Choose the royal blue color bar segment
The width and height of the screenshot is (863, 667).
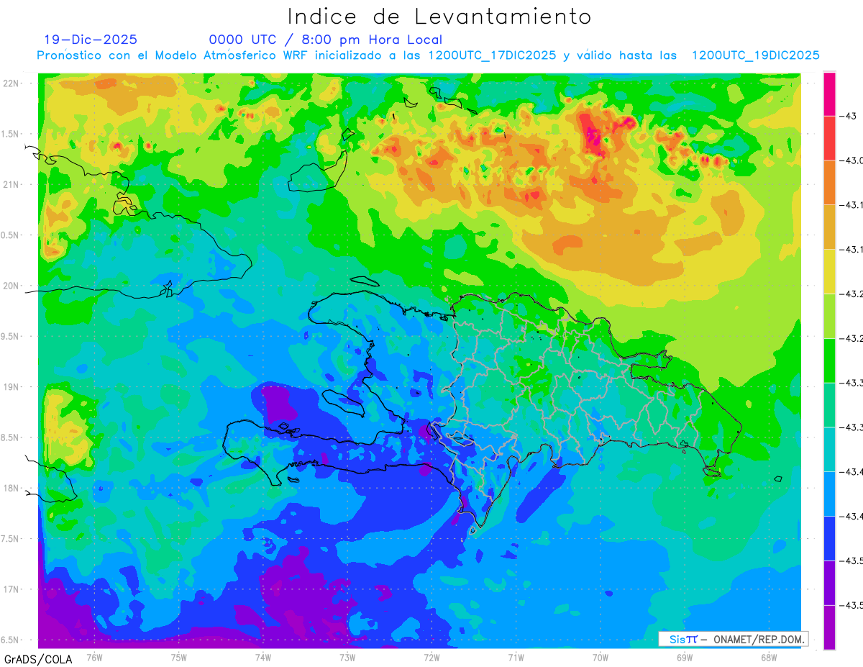coord(829,538)
